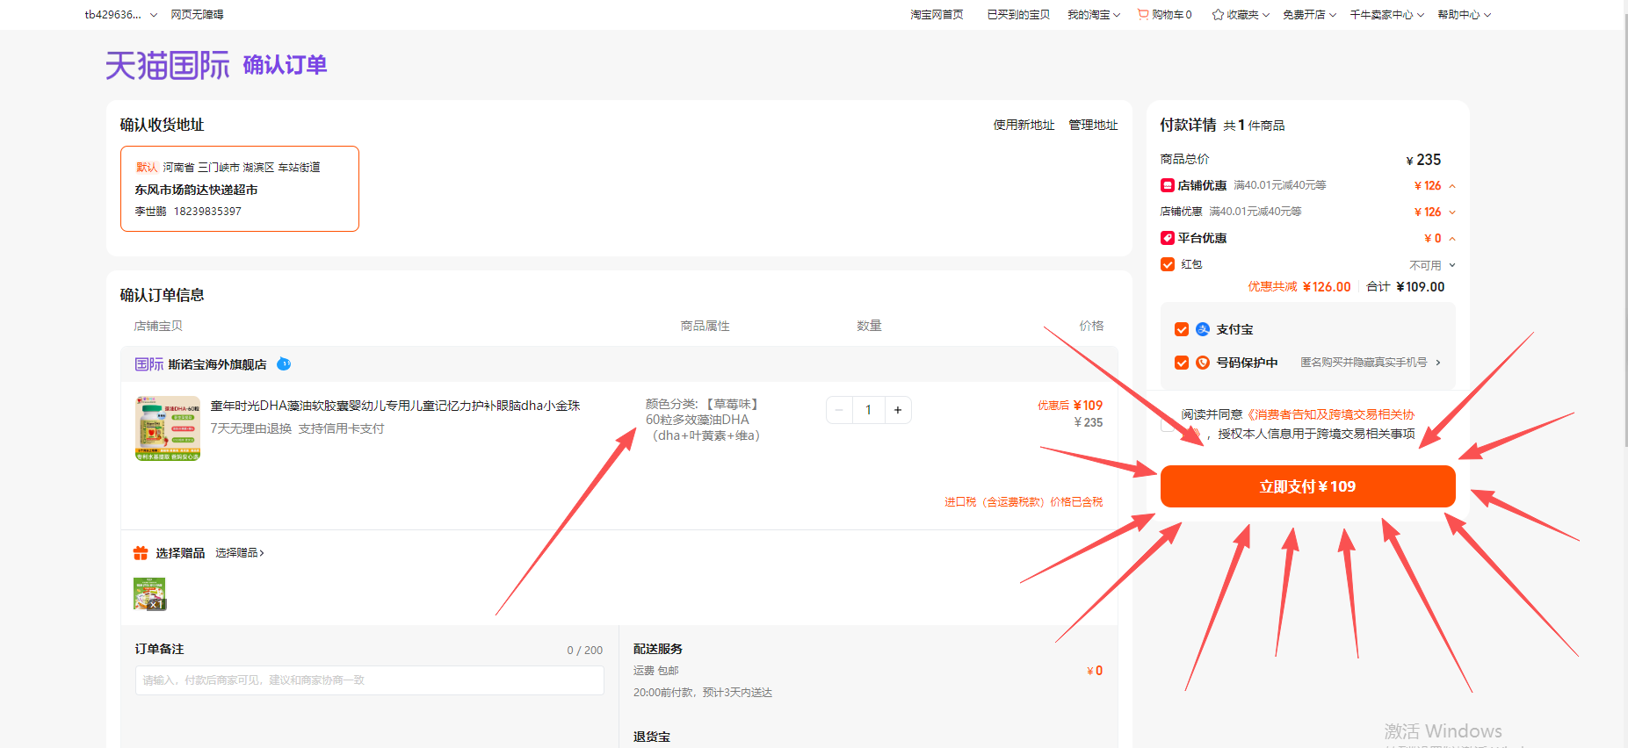The height and width of the screenshot is (748, 1628).
Task: Click the 优惠共减 ¥126.00 text
Action: (1299, 287)
